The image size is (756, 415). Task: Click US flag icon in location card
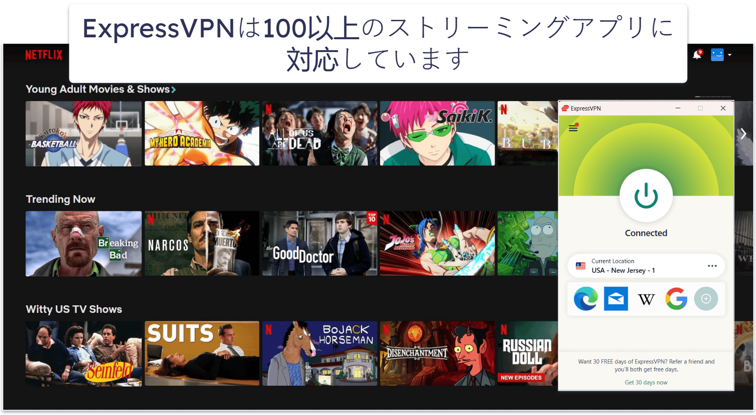coord(581,266)
